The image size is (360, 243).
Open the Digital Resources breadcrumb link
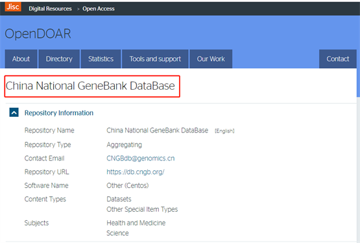pos(50,8)
